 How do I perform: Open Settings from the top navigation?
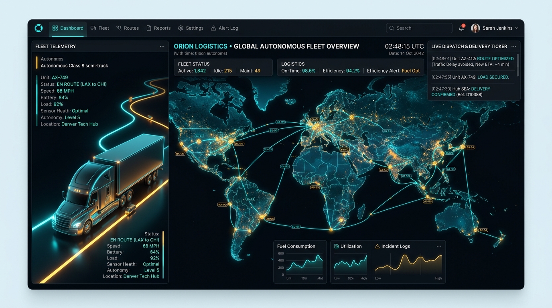tap(191, 28)
